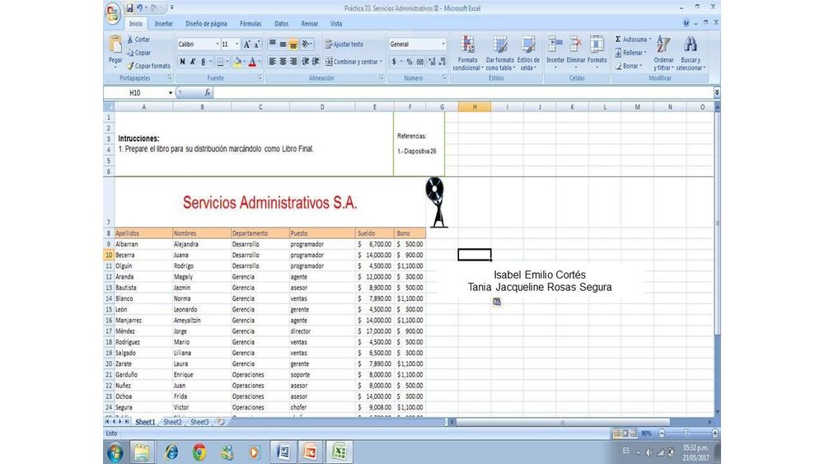Toggle bold (N) formatting
Screen dimensions: 824x464
[182, 62]
